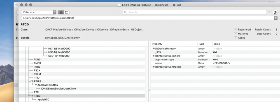The height and width of the screenshot is (102, 280).
Task: Select the AppleRTC child entry
Action: pos(43,99)
